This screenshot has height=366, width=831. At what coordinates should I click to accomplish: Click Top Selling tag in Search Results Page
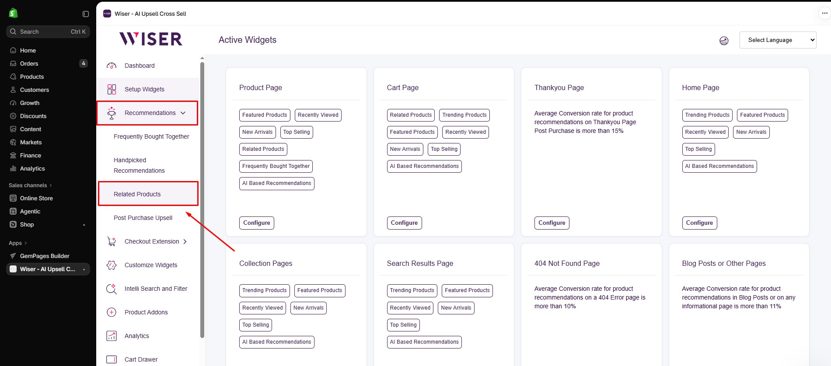tap(403, 325)
